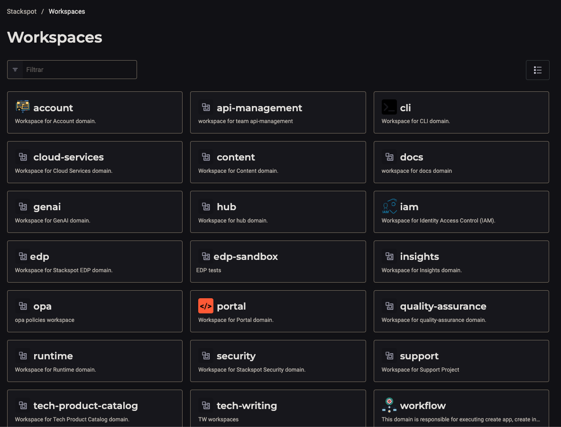Open the insights workspace title
The width and height of the screenshot is (561, 427).
(419, 257)
